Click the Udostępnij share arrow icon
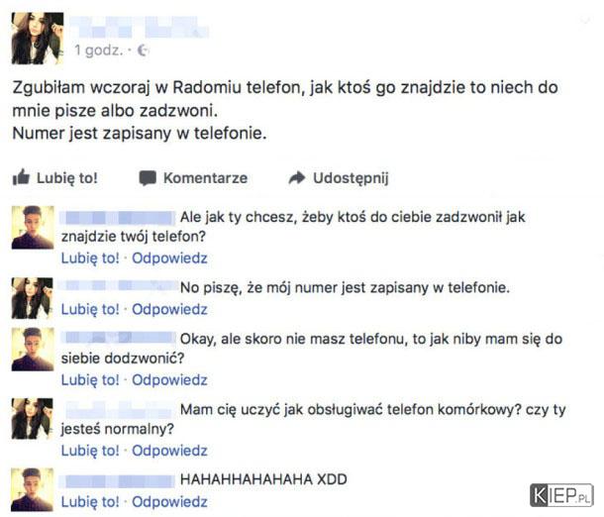The image size is (604, 517). tap(297, 177)
